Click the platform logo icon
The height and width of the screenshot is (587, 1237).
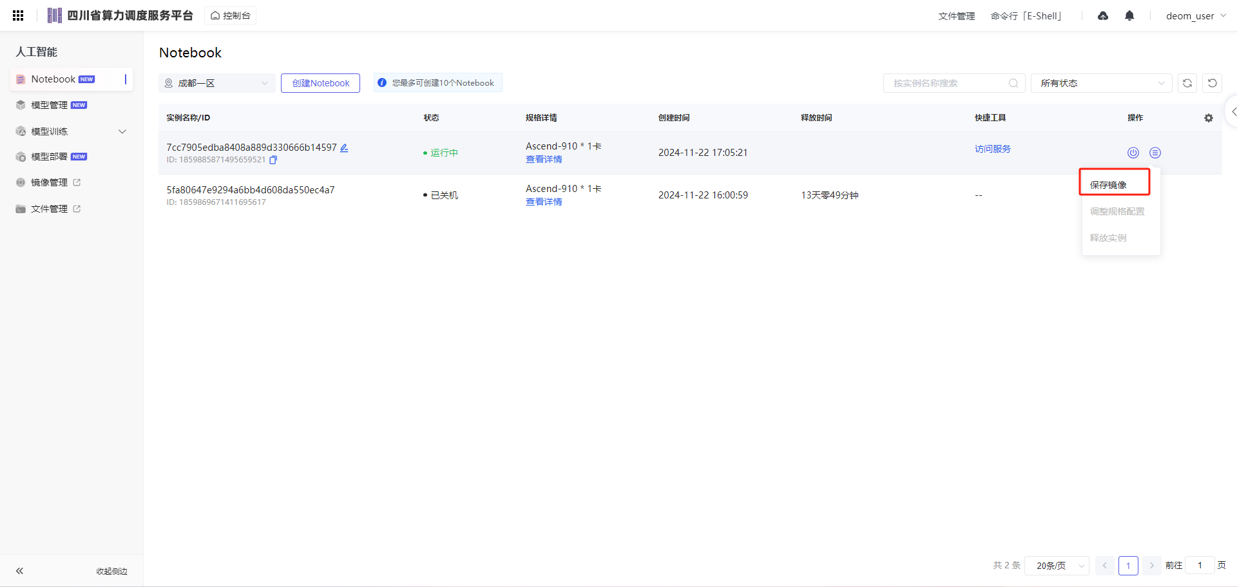pyautogui.click(x=55, y=15)
